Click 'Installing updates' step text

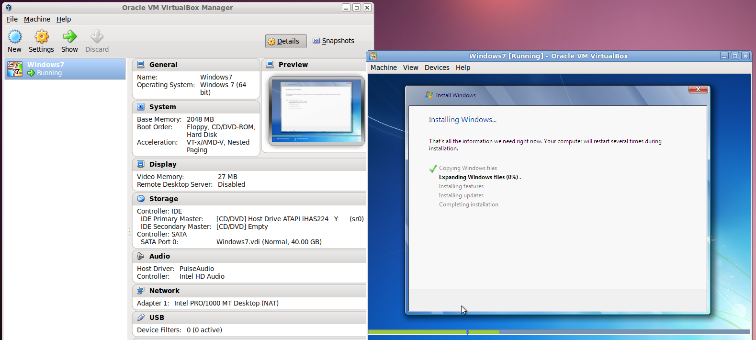(461, 195)
